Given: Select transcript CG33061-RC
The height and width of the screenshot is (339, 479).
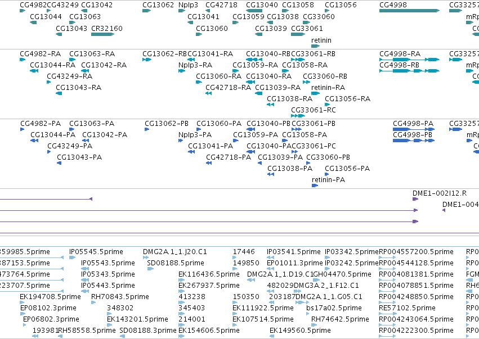Looking at the screenshot, I should (x=314, y=110).
